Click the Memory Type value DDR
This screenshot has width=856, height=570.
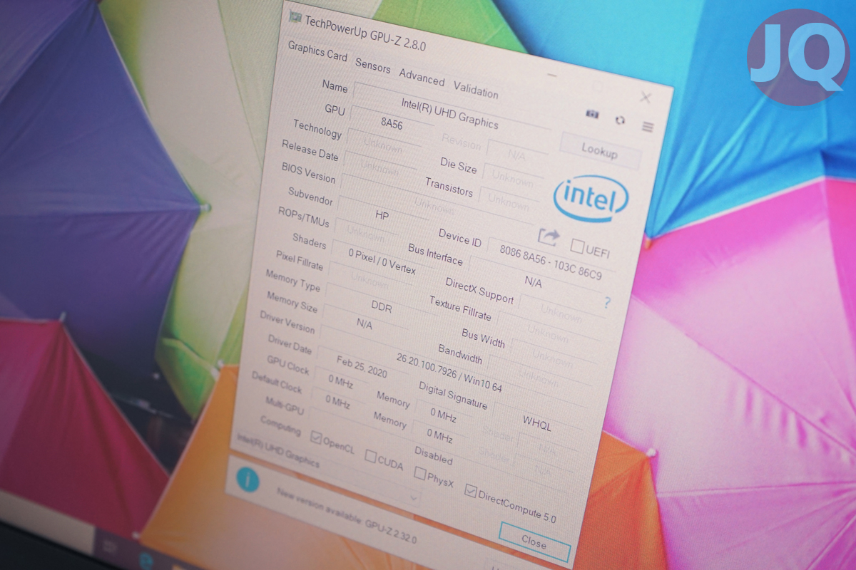click(382, 309)
